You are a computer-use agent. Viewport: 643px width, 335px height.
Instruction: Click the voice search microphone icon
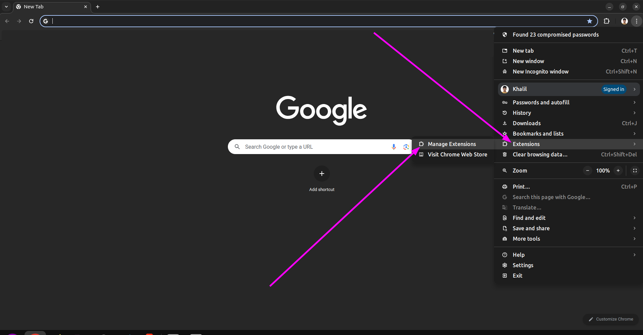tap(394, 147)
